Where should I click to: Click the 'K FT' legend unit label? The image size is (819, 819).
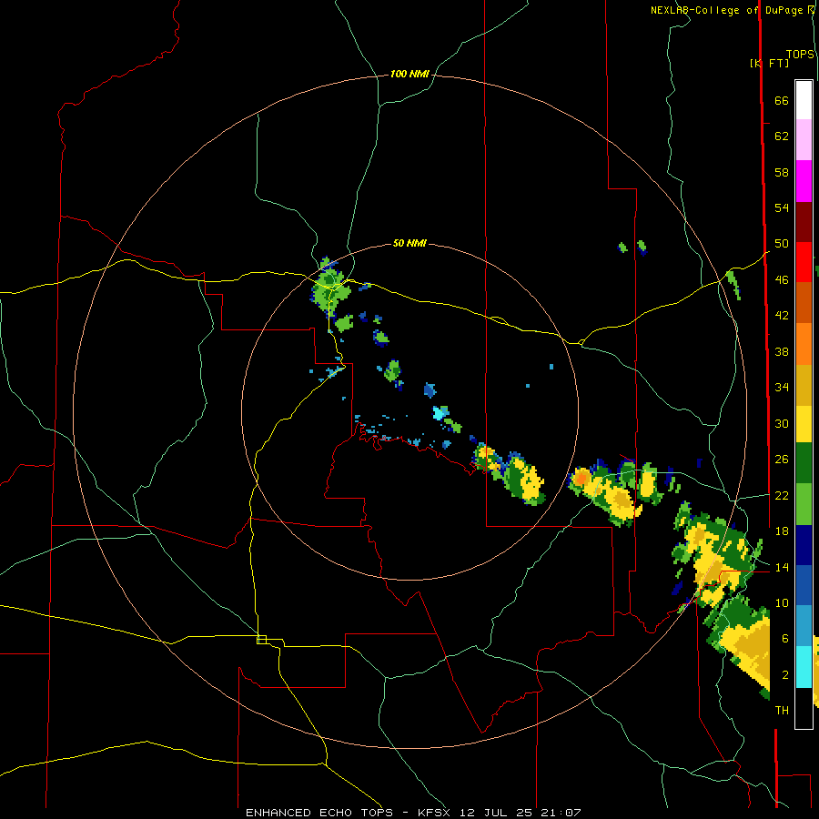pyautogui.click(x=769, y=63)
